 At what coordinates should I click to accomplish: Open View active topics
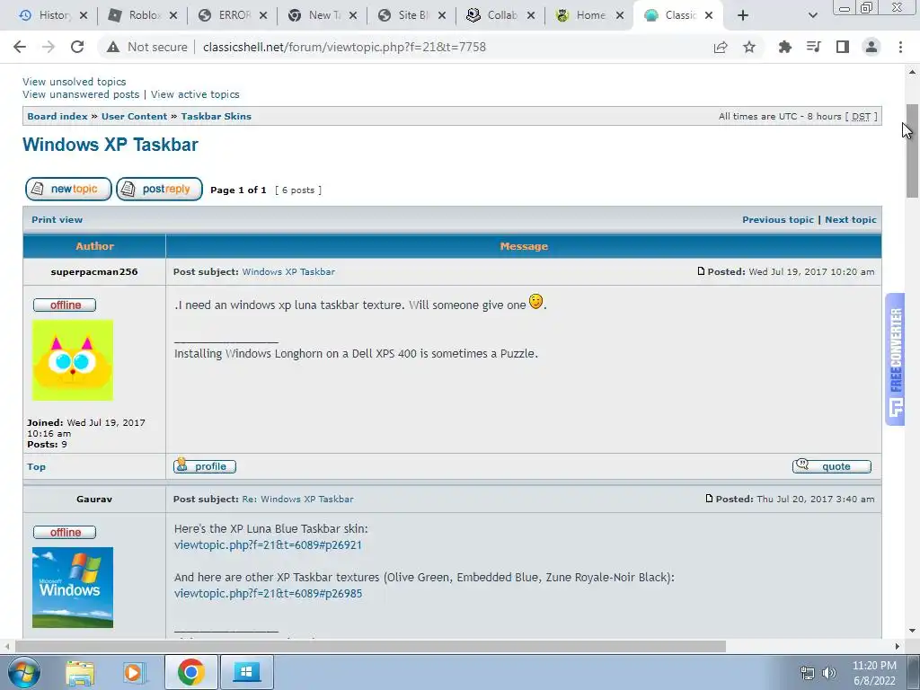click(x=195, y=94)
